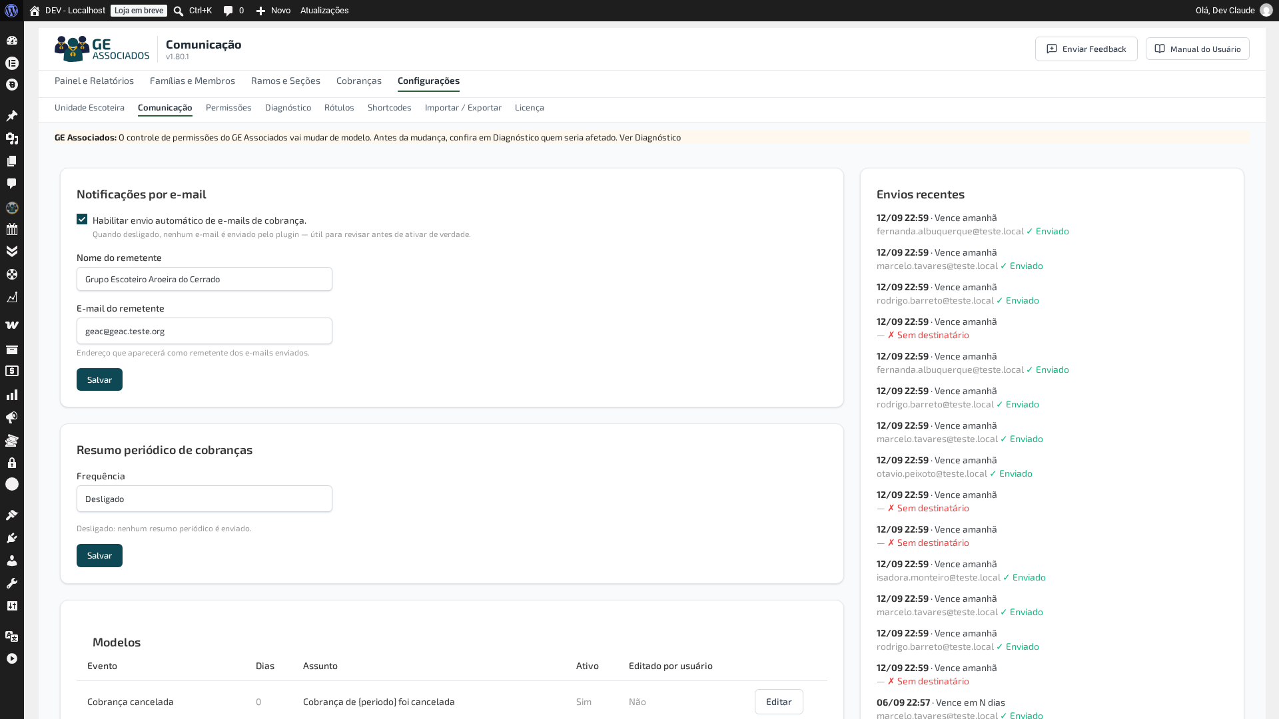Open Users person sidebar icon
The width and height of the screenshot is (1279, 719).
tap(12, 561)
